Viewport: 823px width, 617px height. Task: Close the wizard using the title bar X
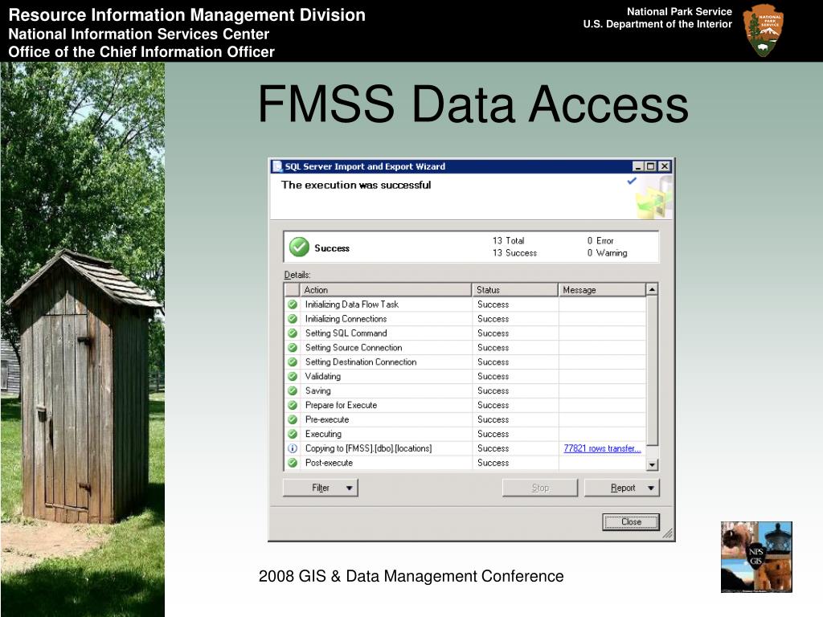coord(665,166)
